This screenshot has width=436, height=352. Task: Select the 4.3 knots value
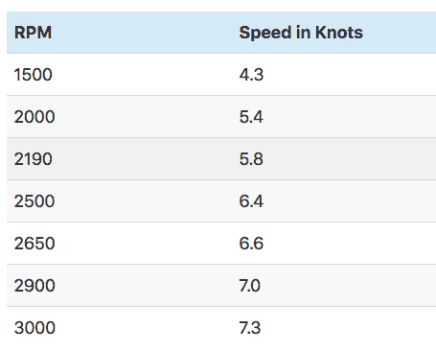tap(251, 75)
